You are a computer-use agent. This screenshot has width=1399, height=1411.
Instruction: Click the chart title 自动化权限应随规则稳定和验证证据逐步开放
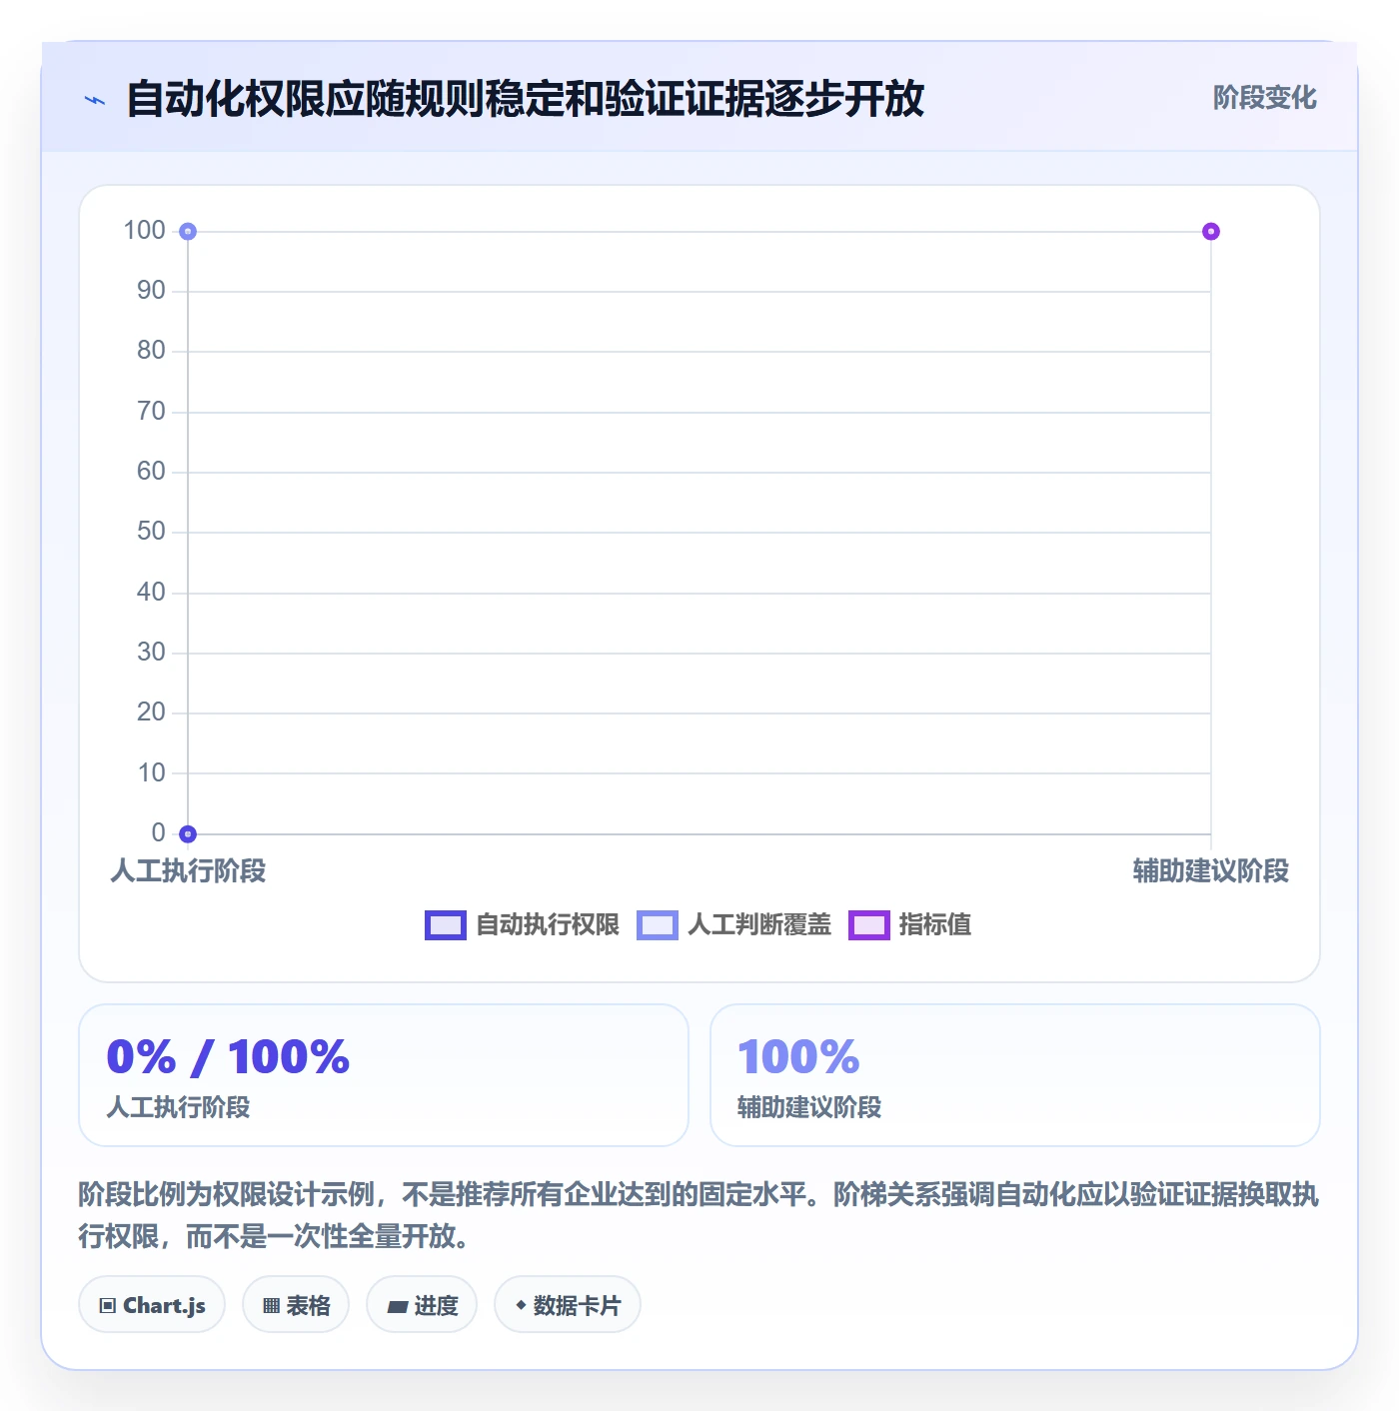(x=526, y=99)
